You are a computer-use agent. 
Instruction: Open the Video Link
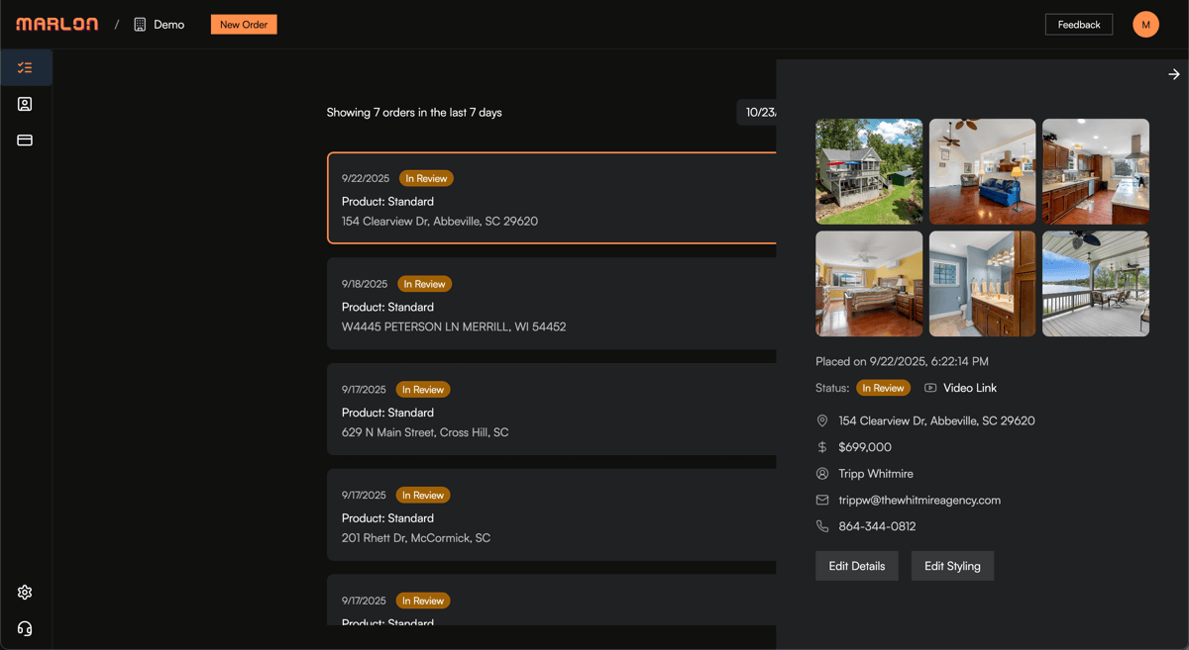(969, 388)
